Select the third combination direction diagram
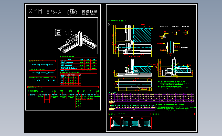Screen dimensions: 222x136 click(136, 123)
